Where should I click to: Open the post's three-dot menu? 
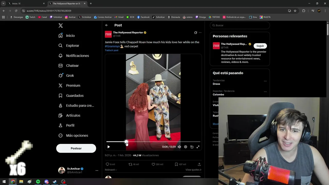pyautogui.click(x=200, y=33)
